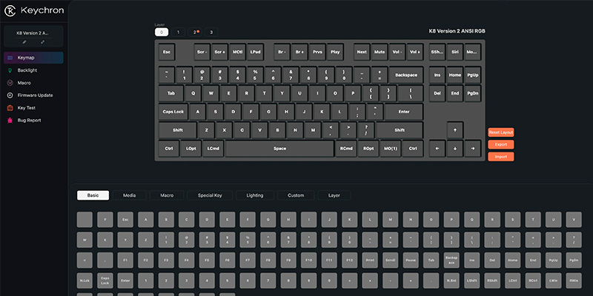This screenshot has height=296, width=593.
Task: Select the left arrow key on the keyboard layout
Action: pos(437,149)
